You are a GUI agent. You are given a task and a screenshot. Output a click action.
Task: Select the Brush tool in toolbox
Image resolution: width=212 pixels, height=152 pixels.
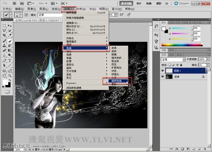[10, 40]
